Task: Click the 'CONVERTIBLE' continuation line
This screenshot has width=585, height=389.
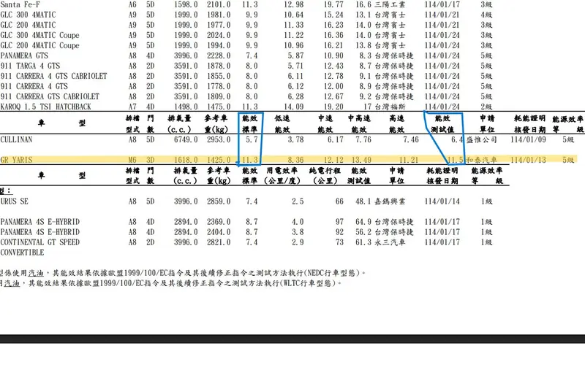Action: click(x=22, y=253)
